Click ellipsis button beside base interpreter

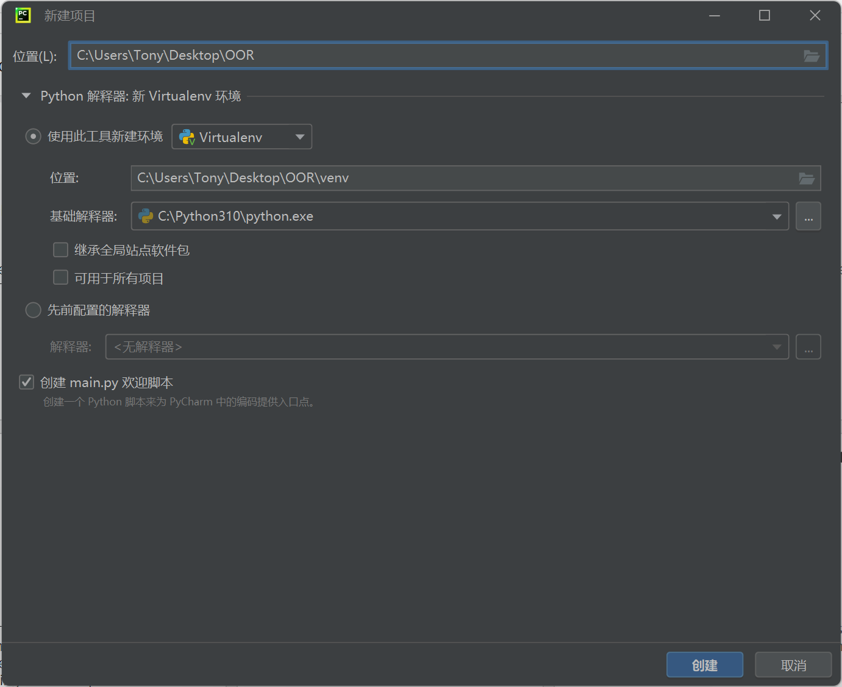click(x=808, y=217)
